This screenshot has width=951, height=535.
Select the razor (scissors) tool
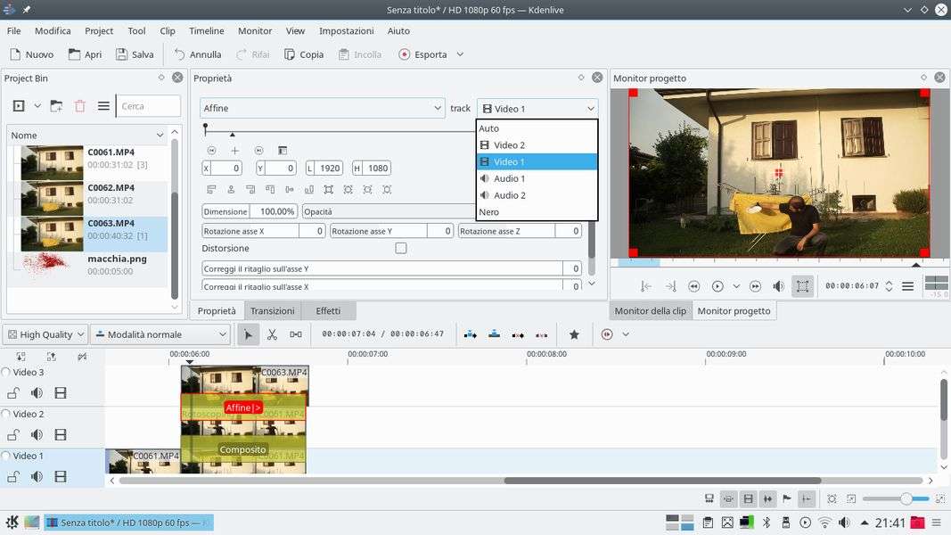pos(272,334)
